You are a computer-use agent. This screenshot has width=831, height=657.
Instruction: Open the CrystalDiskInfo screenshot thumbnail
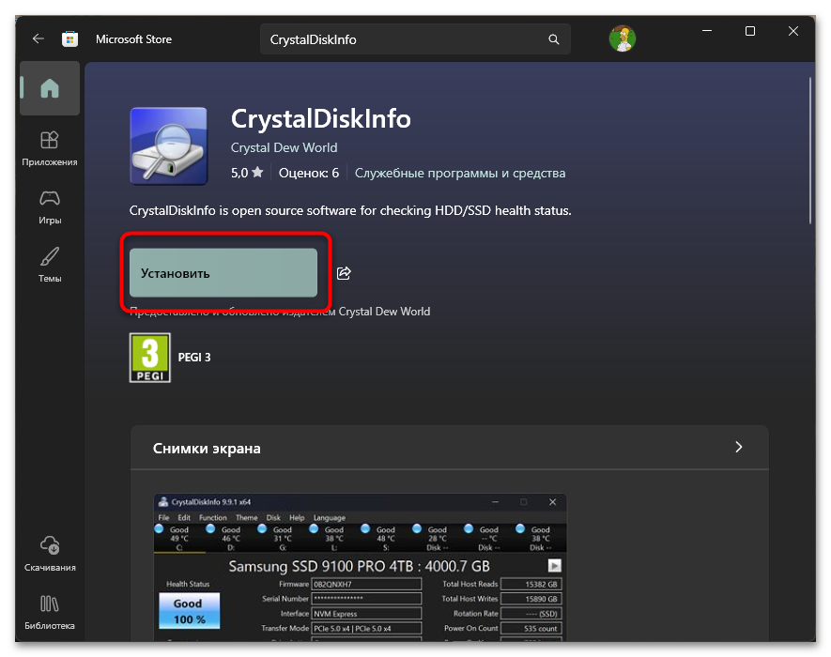pos(361,568)
